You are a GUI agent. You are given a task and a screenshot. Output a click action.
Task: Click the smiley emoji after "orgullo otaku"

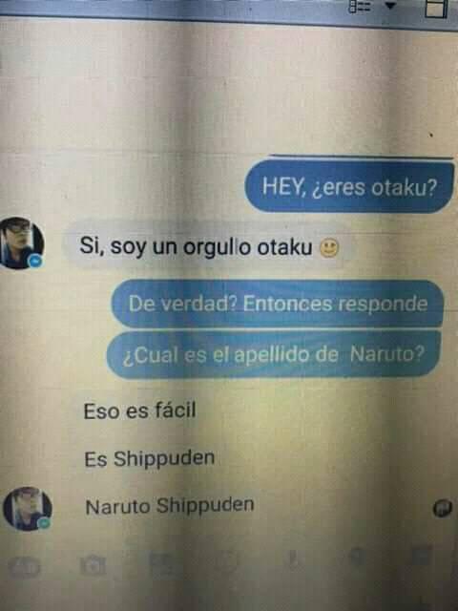pyautogui.click(x=329, y=248)
